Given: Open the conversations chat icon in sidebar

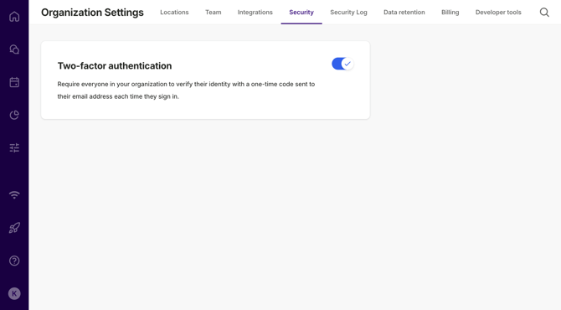Looking at the screenshot, I should coord(14,49).
